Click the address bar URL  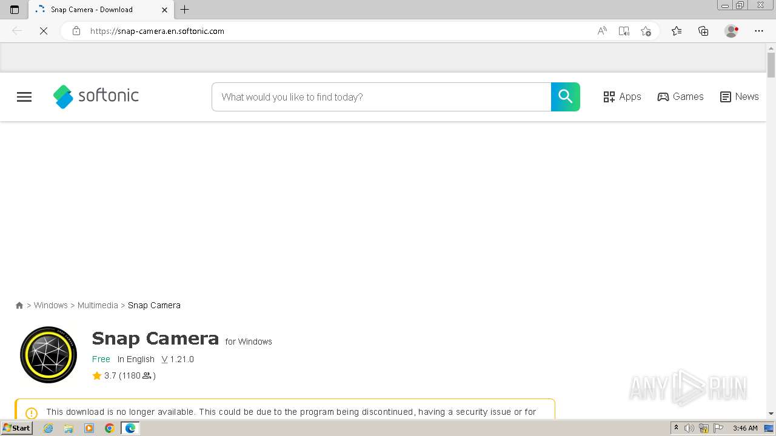(x=157, y=31)
